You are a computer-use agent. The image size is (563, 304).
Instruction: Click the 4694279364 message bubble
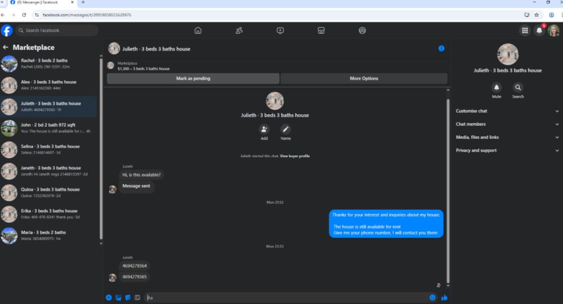(x=135, y=266)
